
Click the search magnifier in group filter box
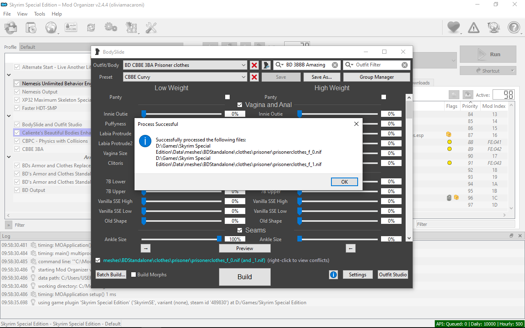tap(279, 65)
